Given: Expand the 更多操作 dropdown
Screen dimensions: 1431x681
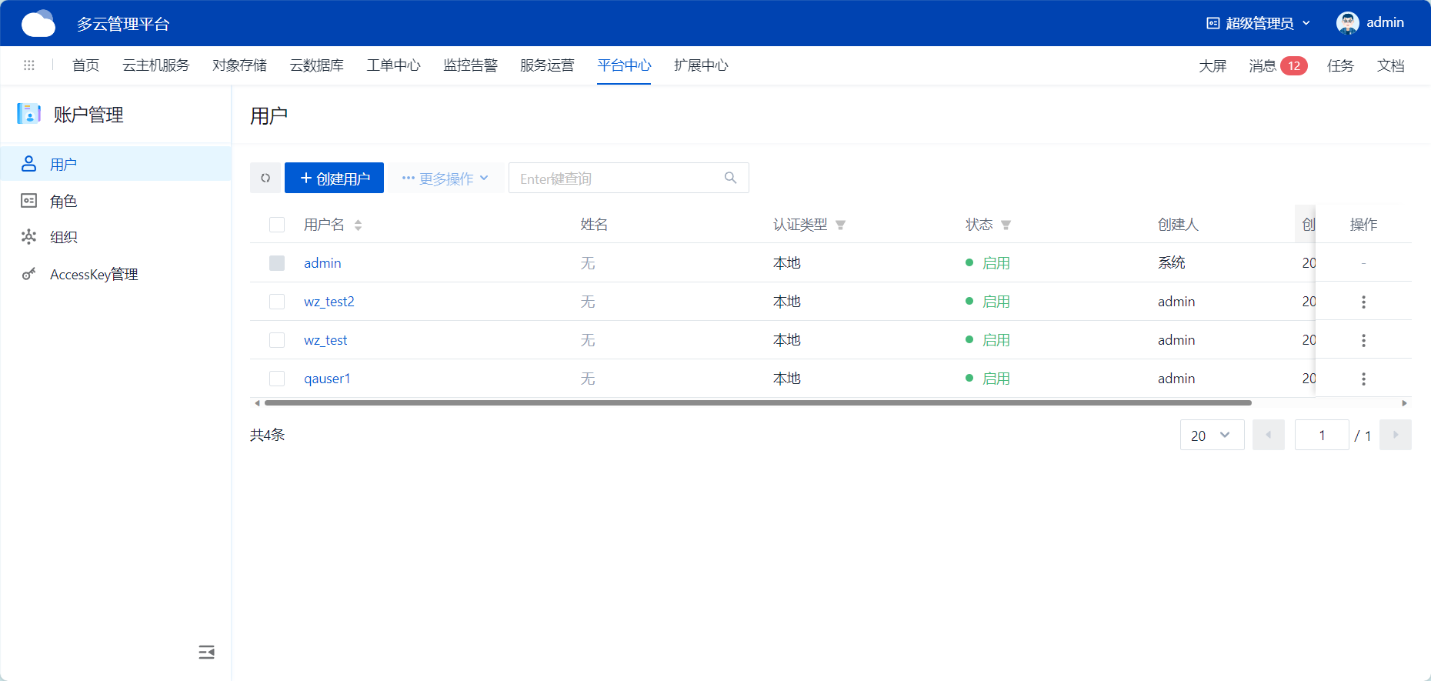Looking at the screenshot, I should point(445,178).
